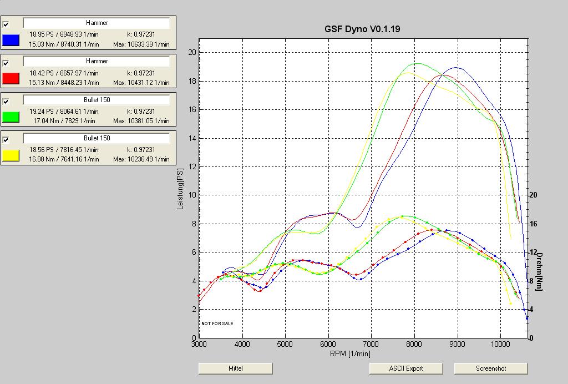
Task: Uncheck the blue Hammer curve checkbox
Action: [x=6, y=24]
